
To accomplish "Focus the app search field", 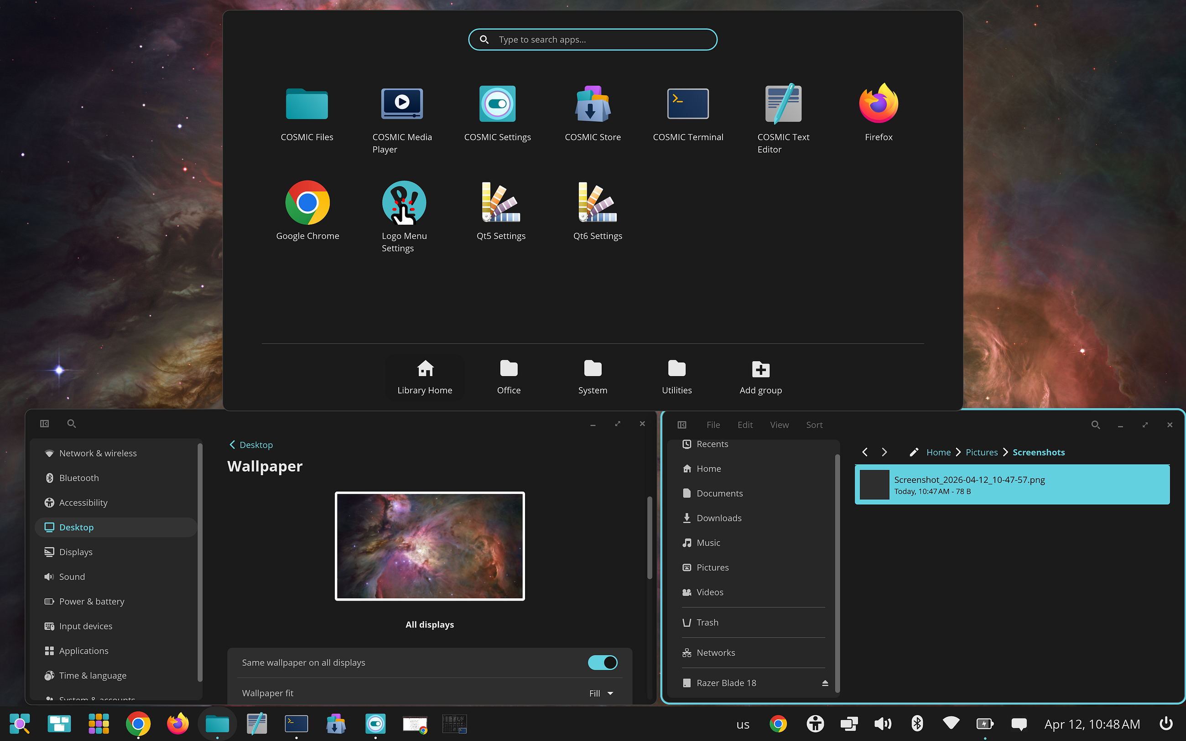I will coord(593,40).
